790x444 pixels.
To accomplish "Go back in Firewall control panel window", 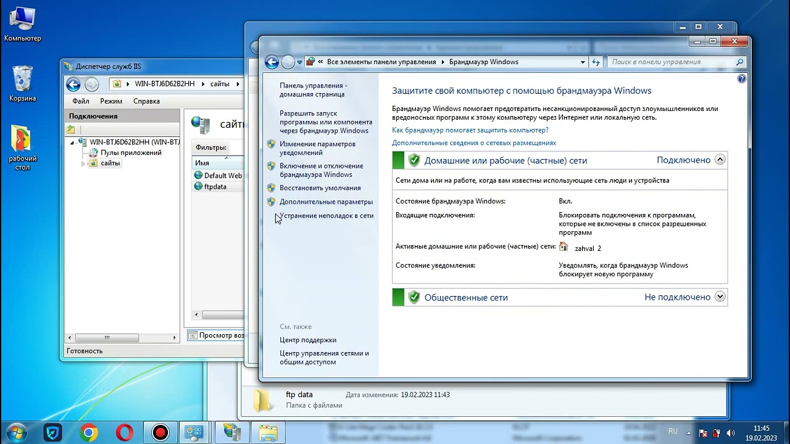I will pyautogui.click(x=272, y=62).
